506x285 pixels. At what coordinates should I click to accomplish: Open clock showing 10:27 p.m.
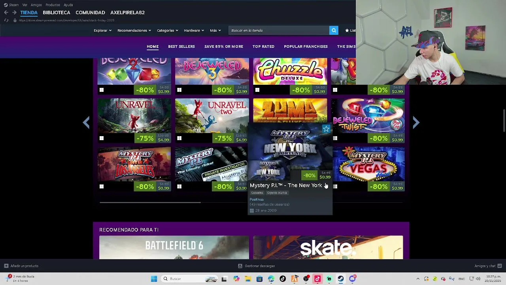pos(494,279)
